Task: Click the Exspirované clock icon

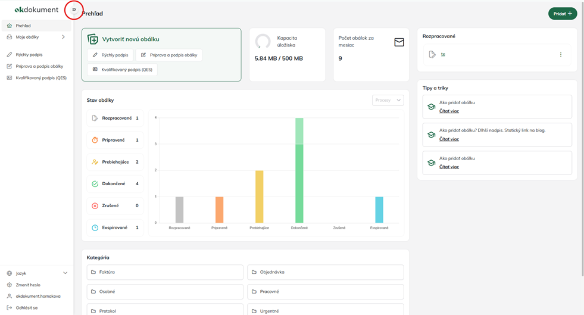Action: [x=95, y=227]
